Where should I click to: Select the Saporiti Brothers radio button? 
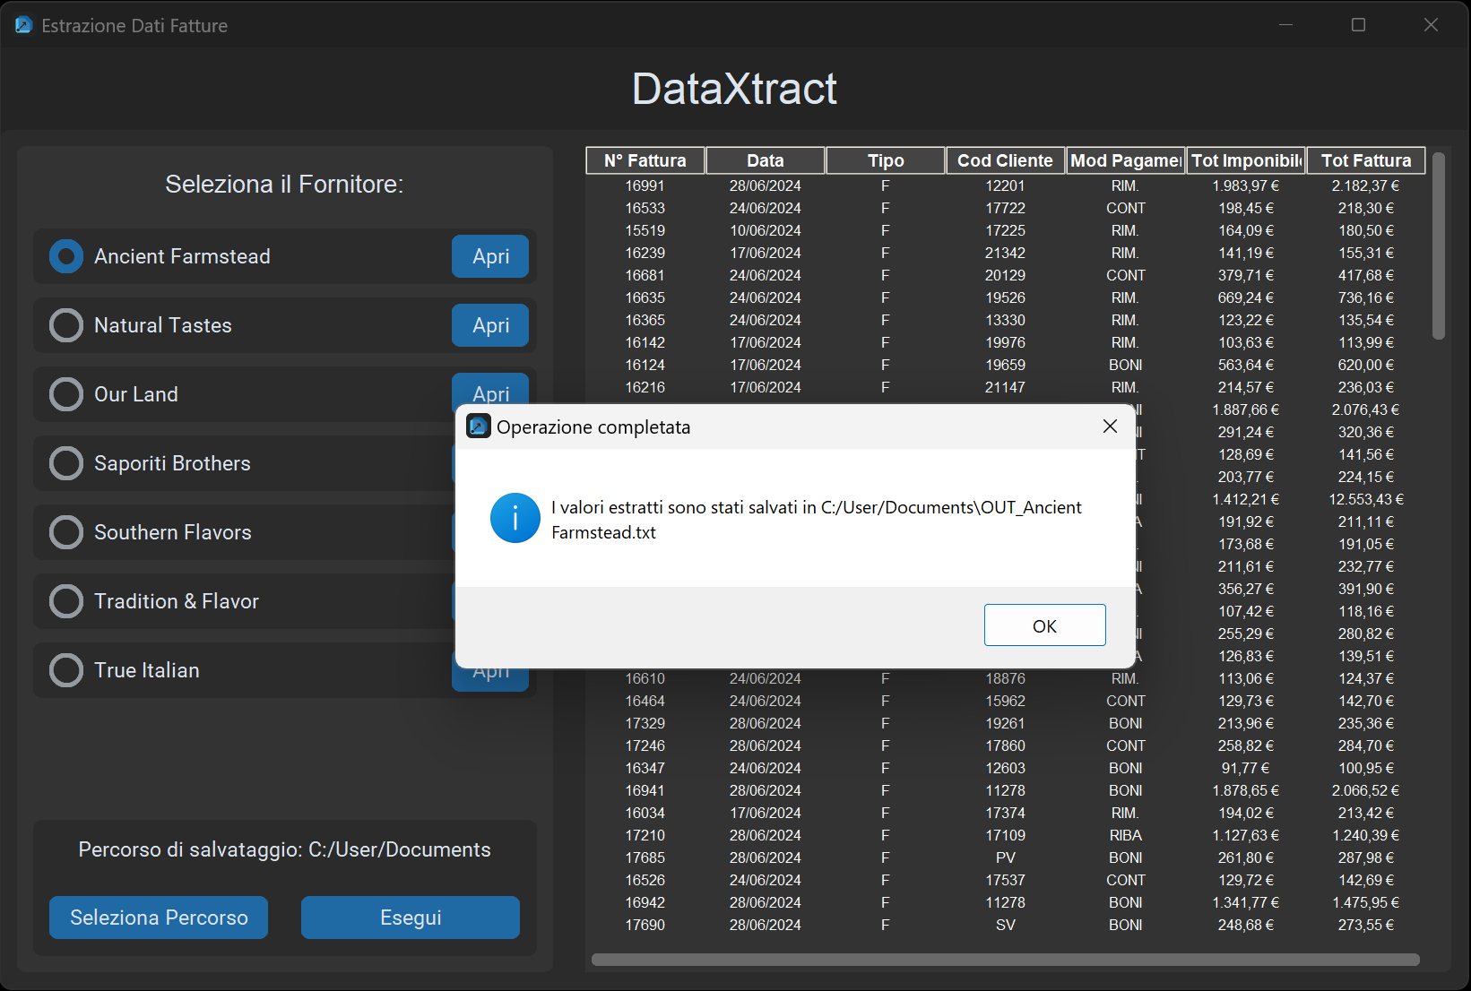click(66, 463)
